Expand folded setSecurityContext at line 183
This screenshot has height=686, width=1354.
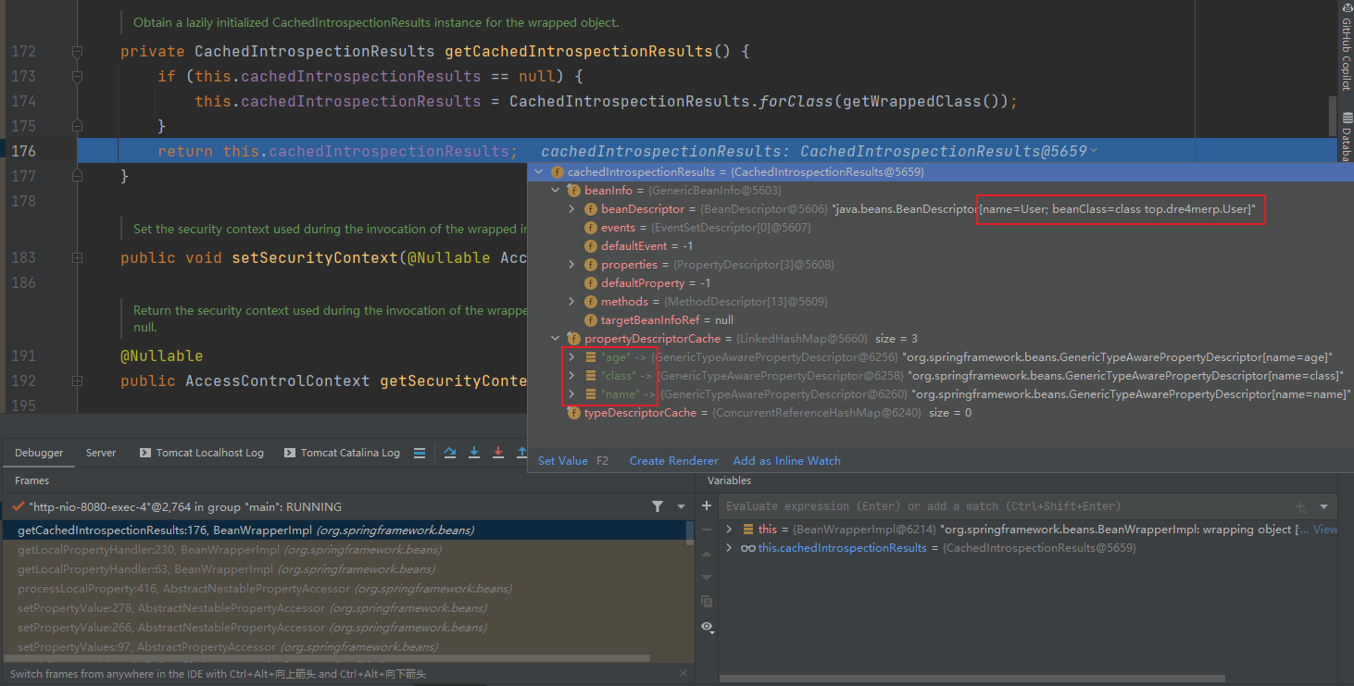77,258
